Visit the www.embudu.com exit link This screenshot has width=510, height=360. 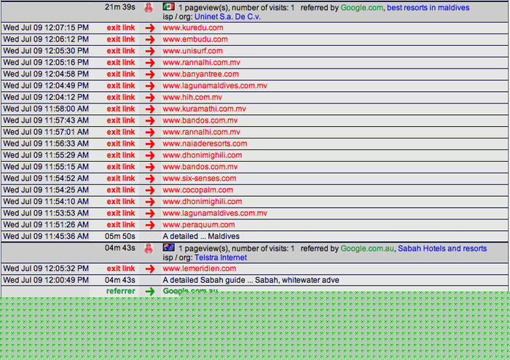coord(195,39)
